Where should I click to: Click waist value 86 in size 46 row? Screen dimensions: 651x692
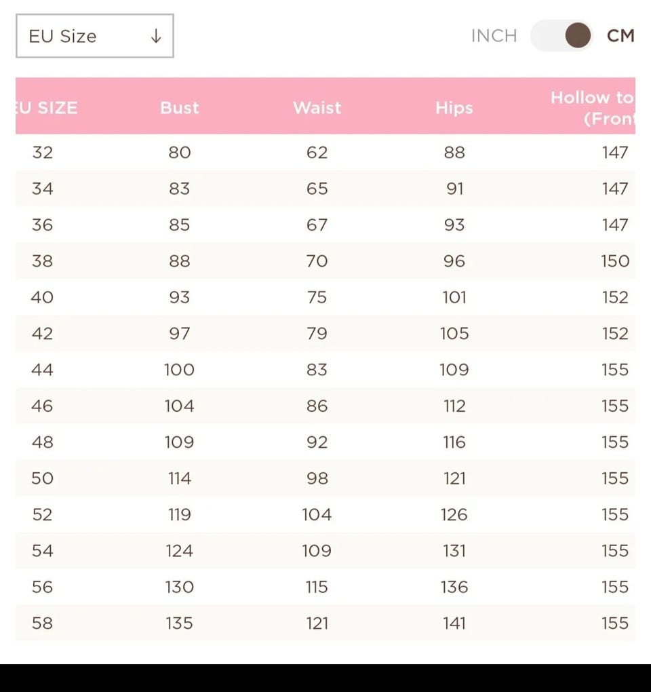[317, 406]
